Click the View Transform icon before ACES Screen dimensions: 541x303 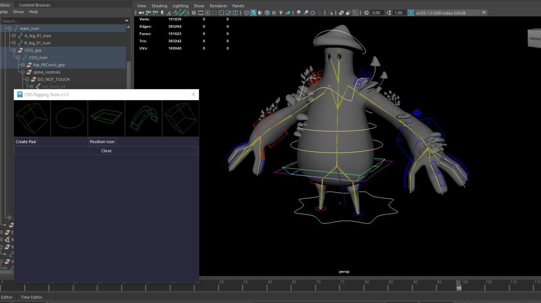(411, 13)
